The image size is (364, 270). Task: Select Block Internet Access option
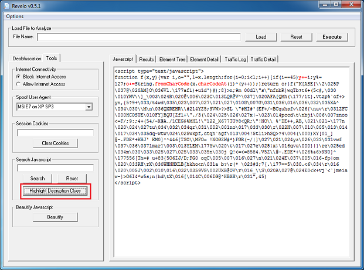pos(21,77)
